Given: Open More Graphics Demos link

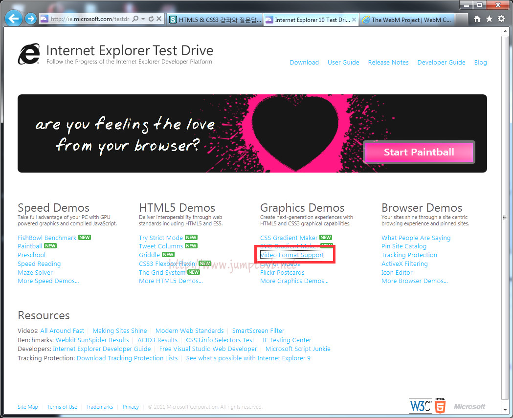Looking at the screenshot, I should 294,281.
